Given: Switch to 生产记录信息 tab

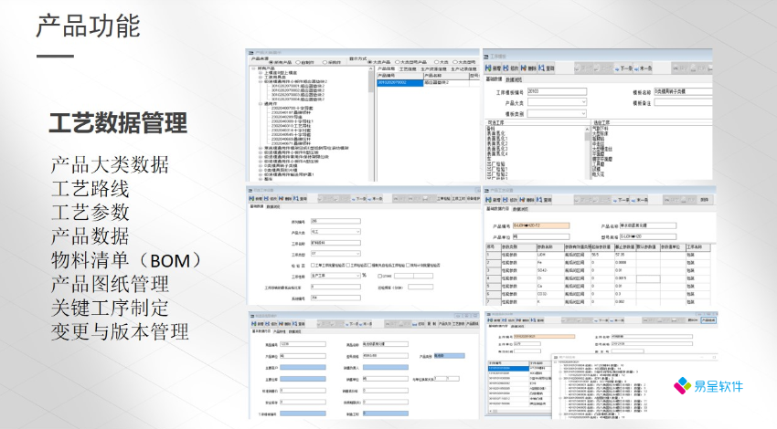Looking at the screenshot, I should 463,69.
